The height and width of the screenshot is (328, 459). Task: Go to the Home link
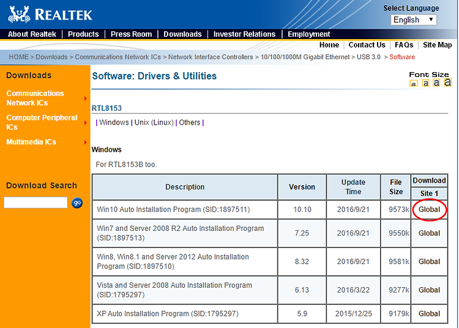(329, 45)
